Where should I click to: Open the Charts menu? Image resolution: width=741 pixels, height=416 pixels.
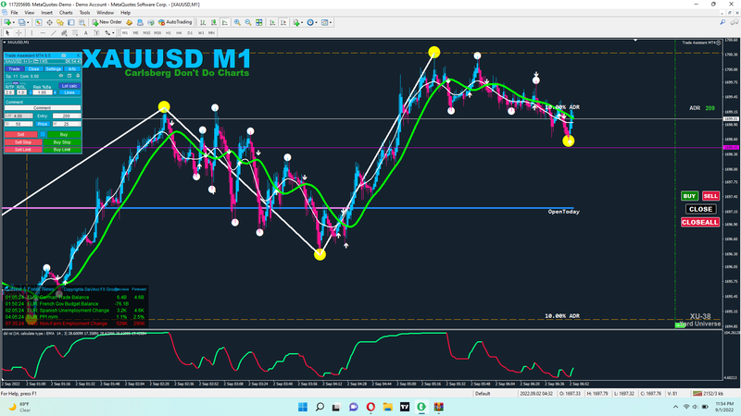tap(66, 13)
